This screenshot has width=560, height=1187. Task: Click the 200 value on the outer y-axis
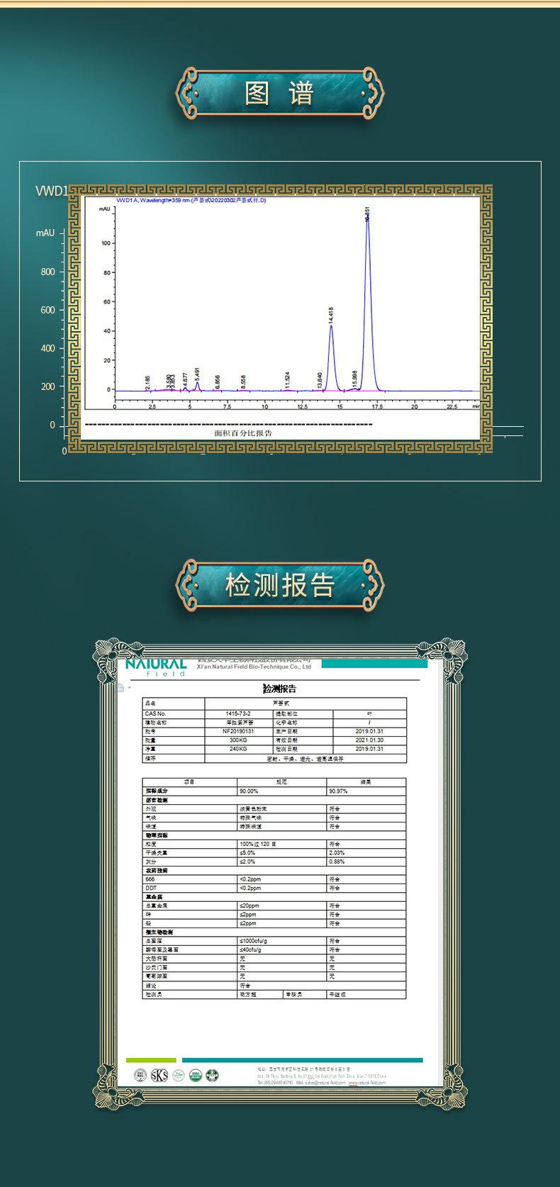tap(47, 386)
